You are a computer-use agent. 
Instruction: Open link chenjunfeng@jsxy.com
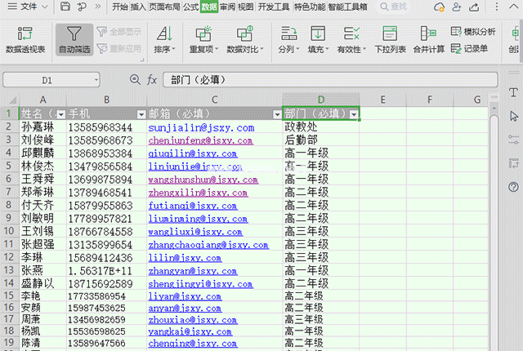pyautogui.click(x=200, y=140)
